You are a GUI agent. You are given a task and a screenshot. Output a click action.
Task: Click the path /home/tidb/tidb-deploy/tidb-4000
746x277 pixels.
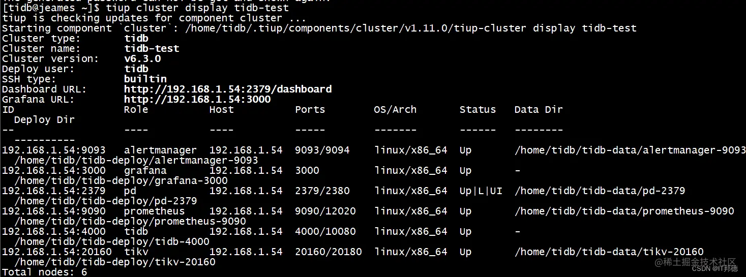coord(112,242)
